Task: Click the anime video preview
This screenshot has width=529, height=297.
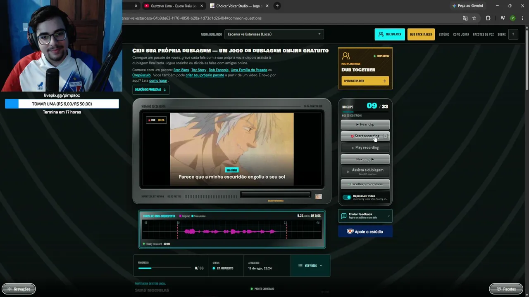Action: click(x=232, y=149)
